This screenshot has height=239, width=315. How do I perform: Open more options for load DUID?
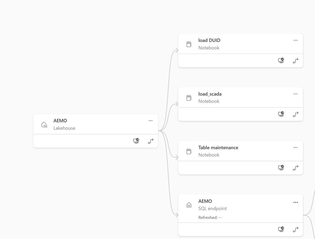[x=296, y=40]
